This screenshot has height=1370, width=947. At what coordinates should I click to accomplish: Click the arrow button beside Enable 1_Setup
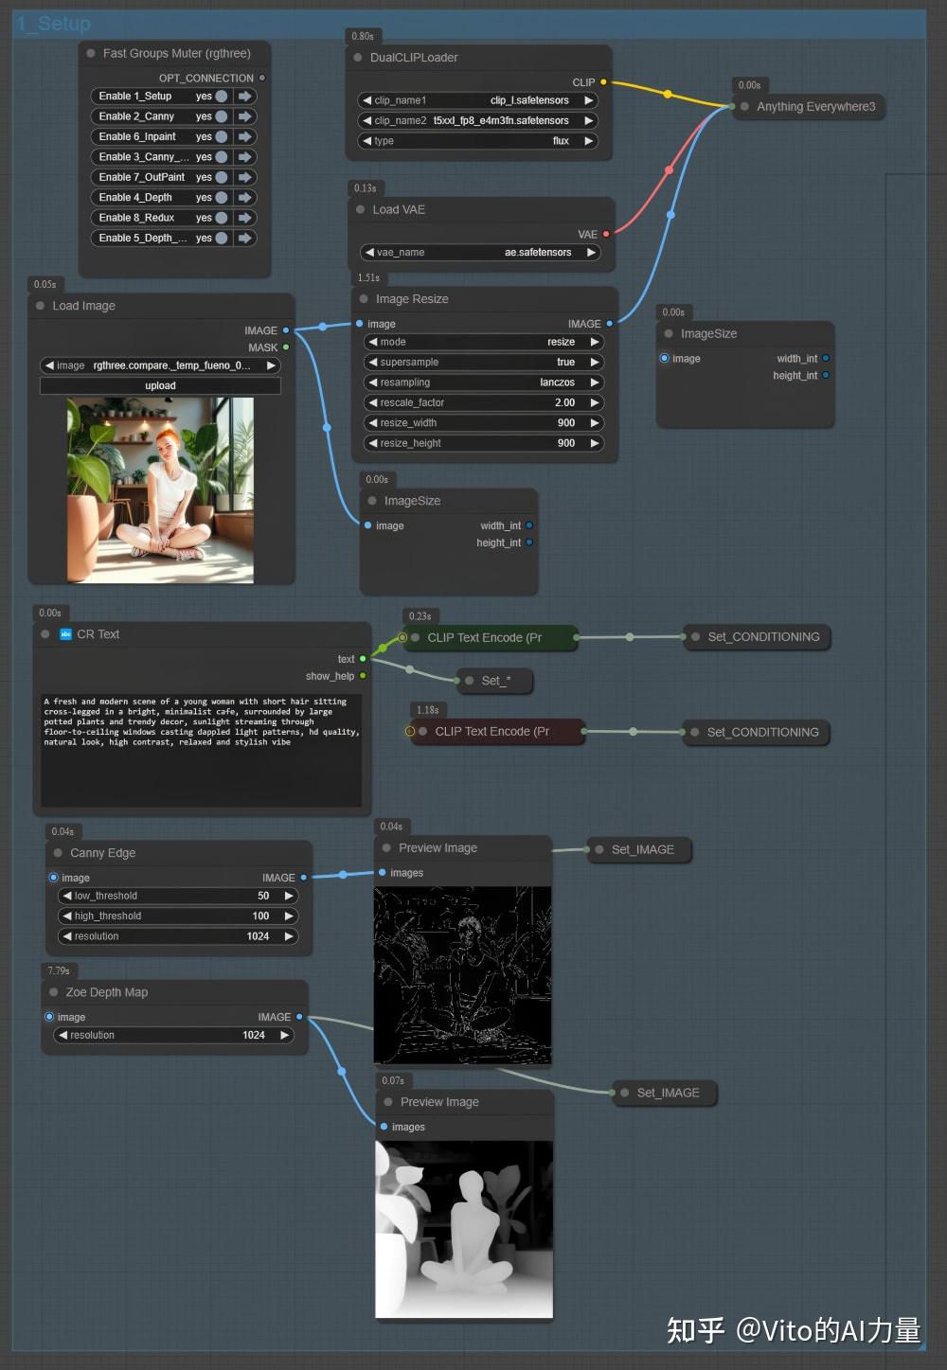pyautogui.click(x=244, y=96)
